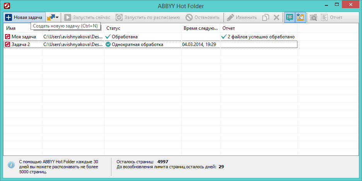Click the teal circle icon before Однократная обработка

[108, 44]
